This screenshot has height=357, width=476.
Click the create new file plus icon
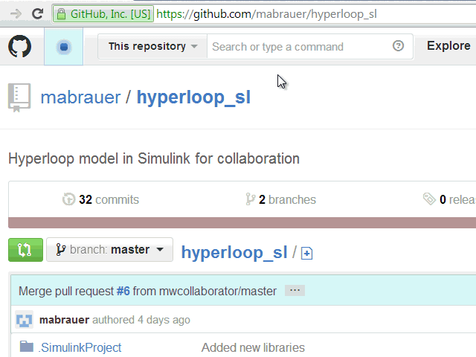pos(306,254)
